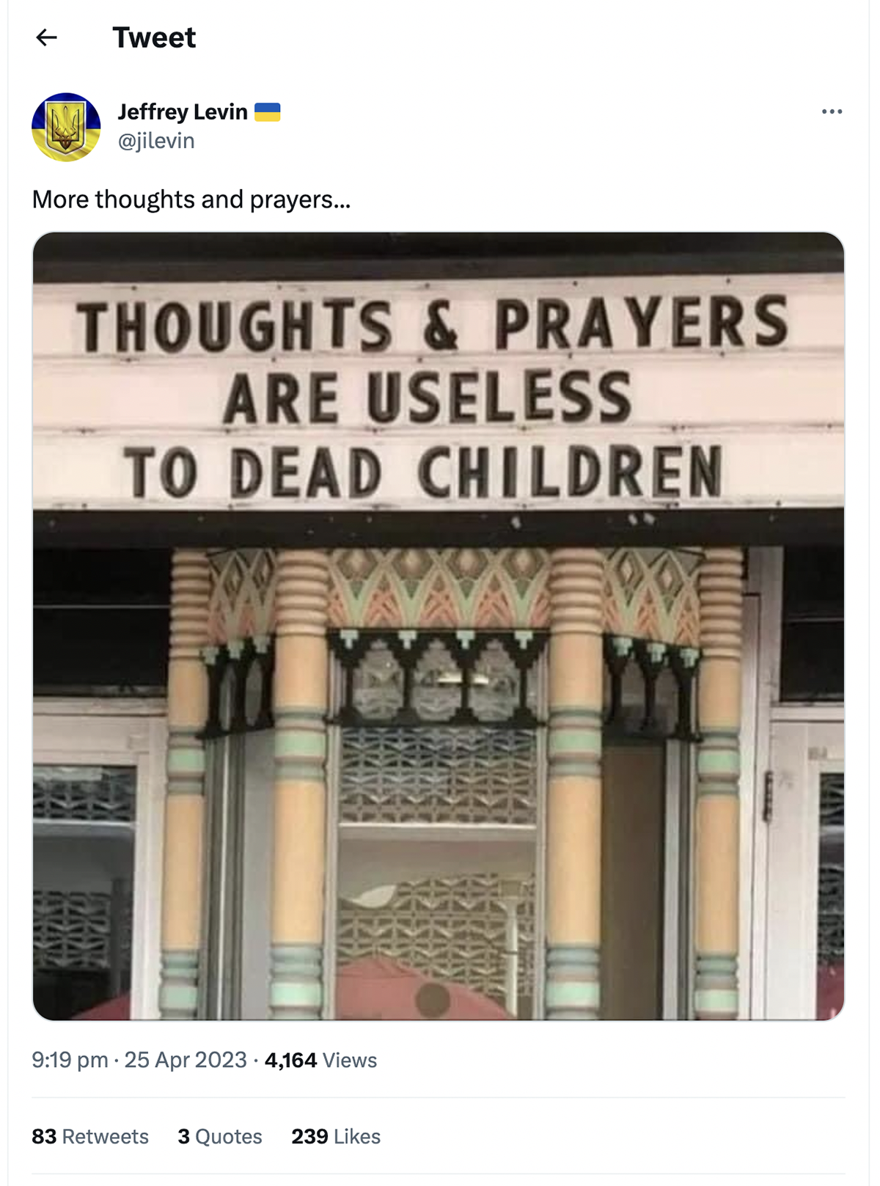Click the 'ARE USELESS' line in image
The image size is (880, 1186).
428,398
